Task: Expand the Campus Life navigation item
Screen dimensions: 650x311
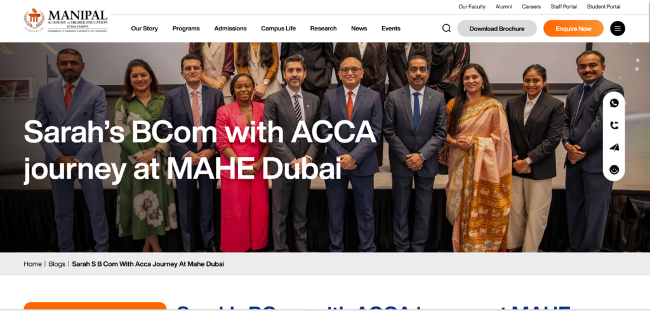Action: [x=278, y=29]
